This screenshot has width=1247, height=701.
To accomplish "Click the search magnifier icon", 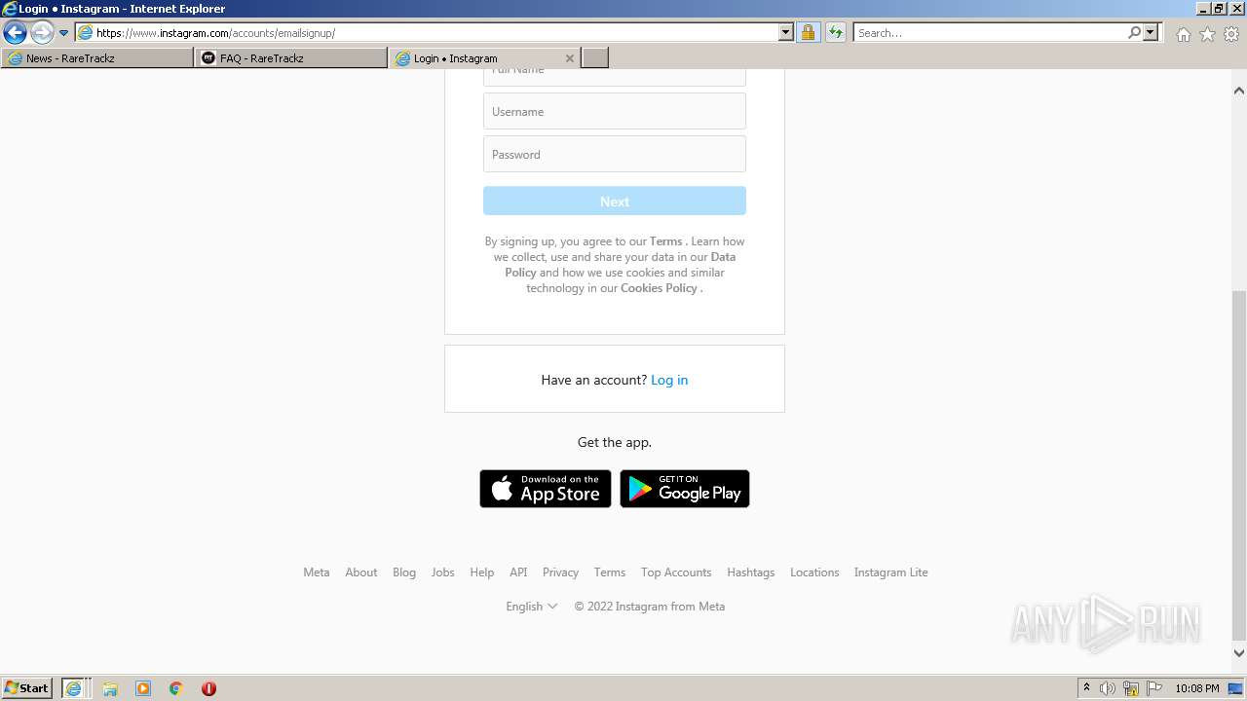I will point(1134,33).
